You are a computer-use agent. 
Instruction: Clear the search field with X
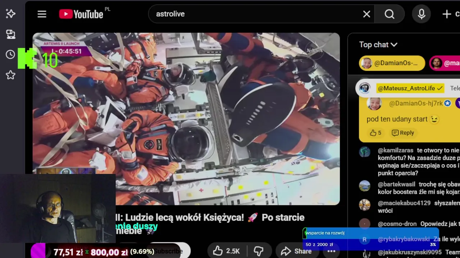tap(367, 14)
